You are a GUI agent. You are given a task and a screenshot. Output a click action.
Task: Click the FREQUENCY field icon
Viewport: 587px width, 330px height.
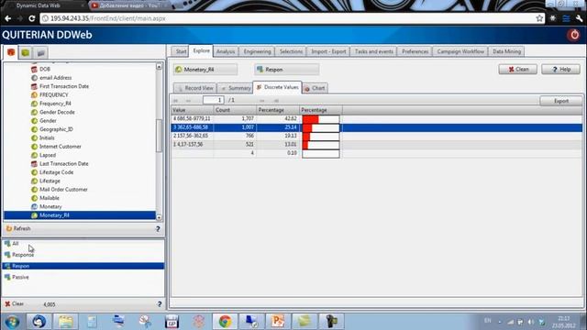click(34, 95)
